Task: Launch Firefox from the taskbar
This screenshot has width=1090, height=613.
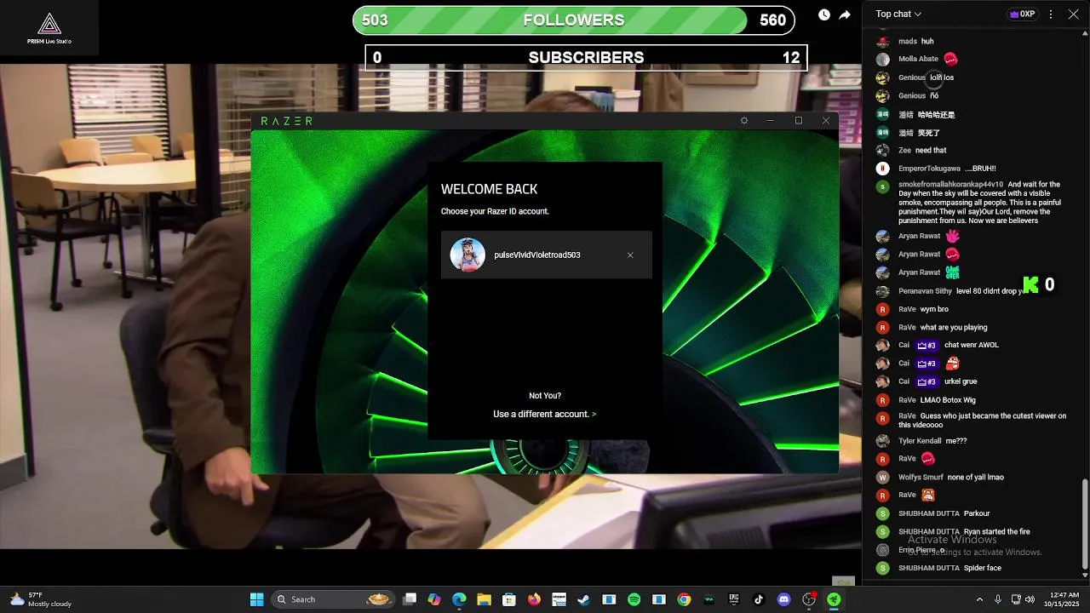Action: (534, 599)
